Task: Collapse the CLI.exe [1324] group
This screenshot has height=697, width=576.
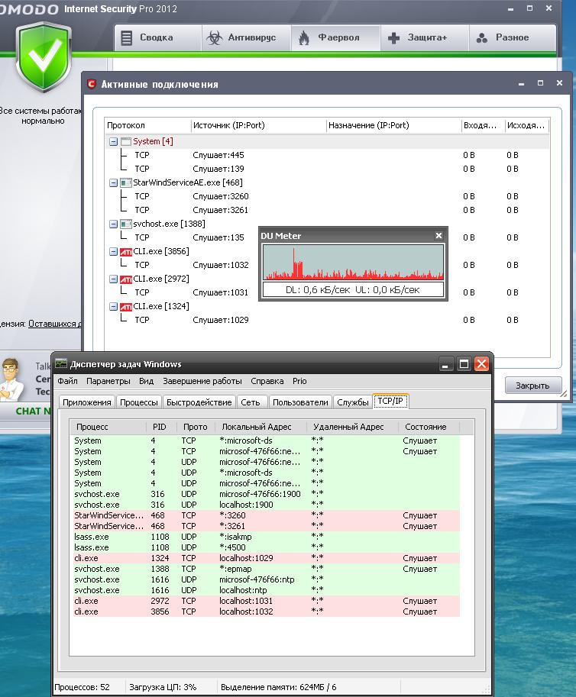Action: point(113,307)
